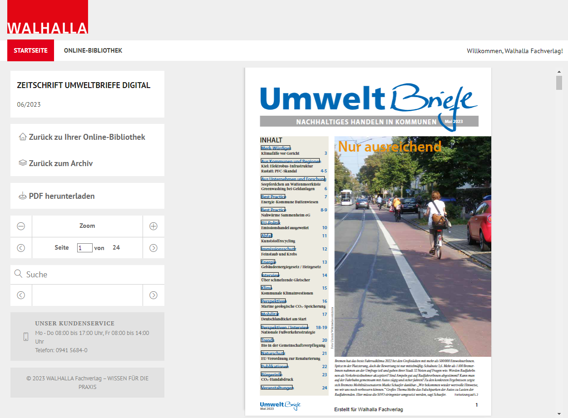The image size is (568, 418).
Task: Click the phone icon in Kundenservice box
Action: coord(26,337)
